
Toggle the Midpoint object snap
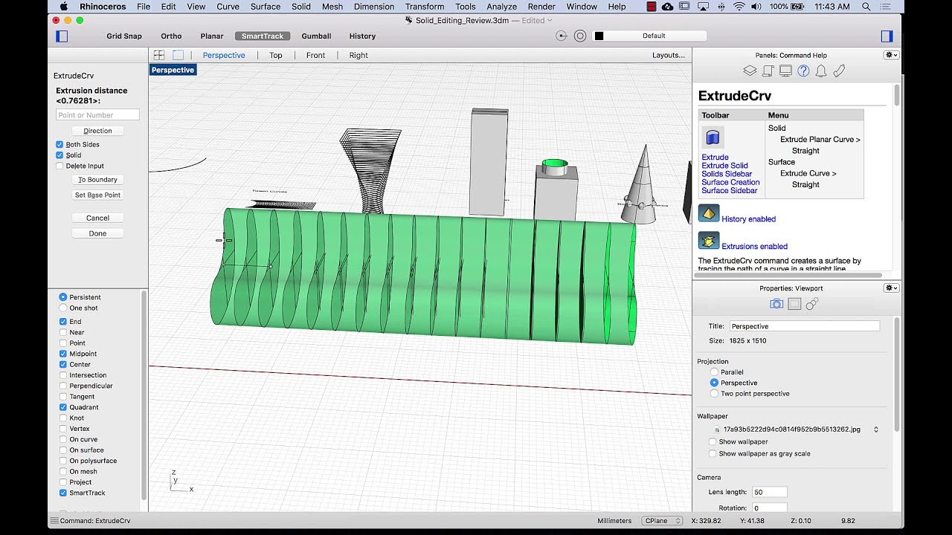point(63,354)
